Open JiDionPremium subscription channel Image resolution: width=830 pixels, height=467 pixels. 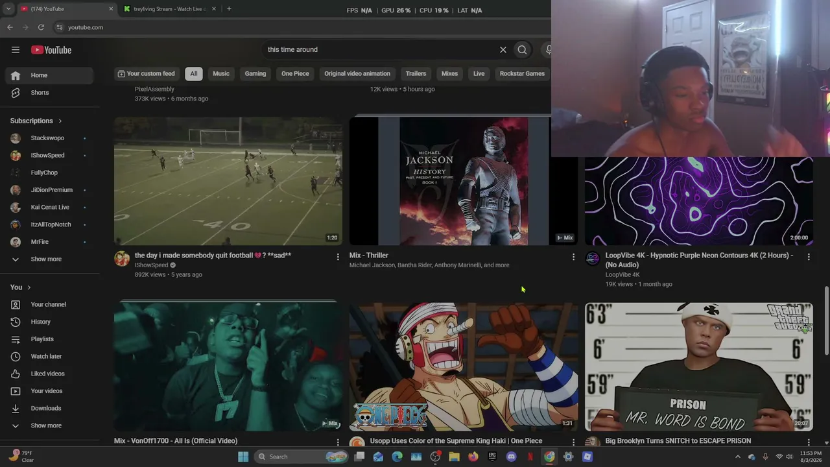[49, 190]
